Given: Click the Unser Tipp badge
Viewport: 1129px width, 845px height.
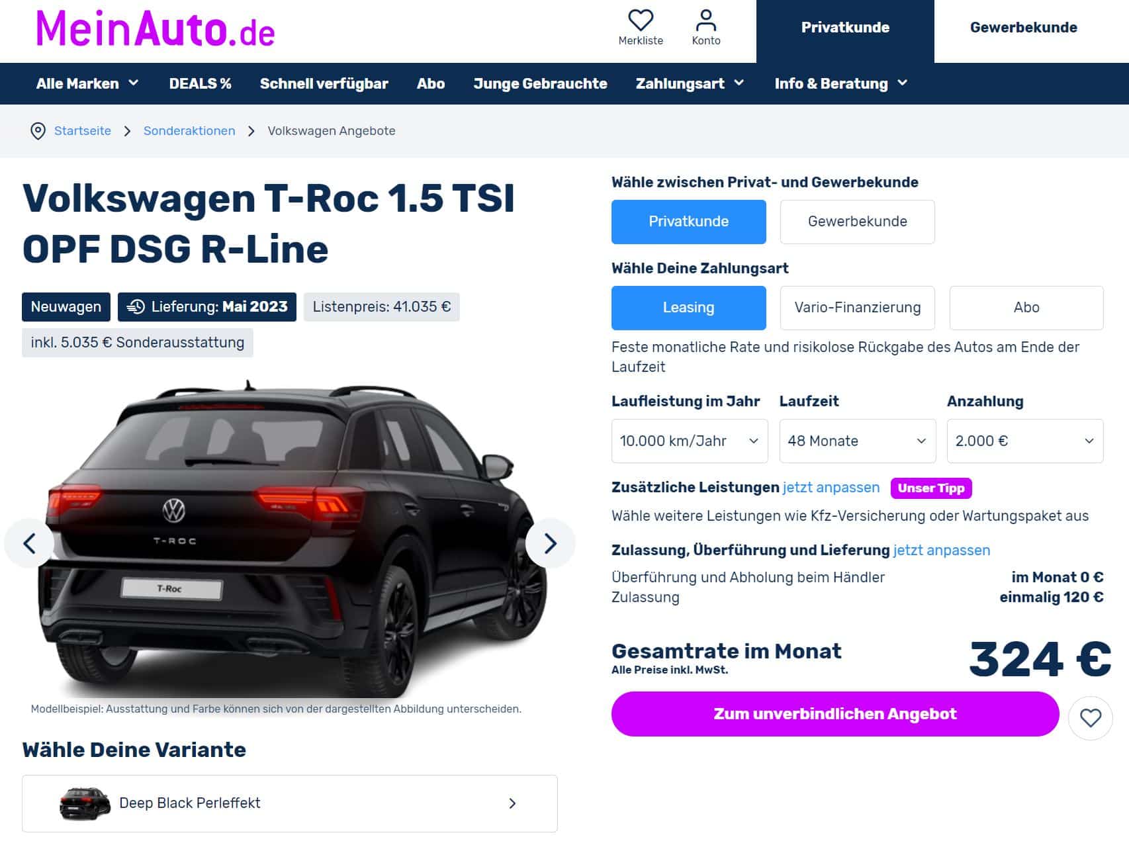Looking at the screenshot, I should [931, 488].
